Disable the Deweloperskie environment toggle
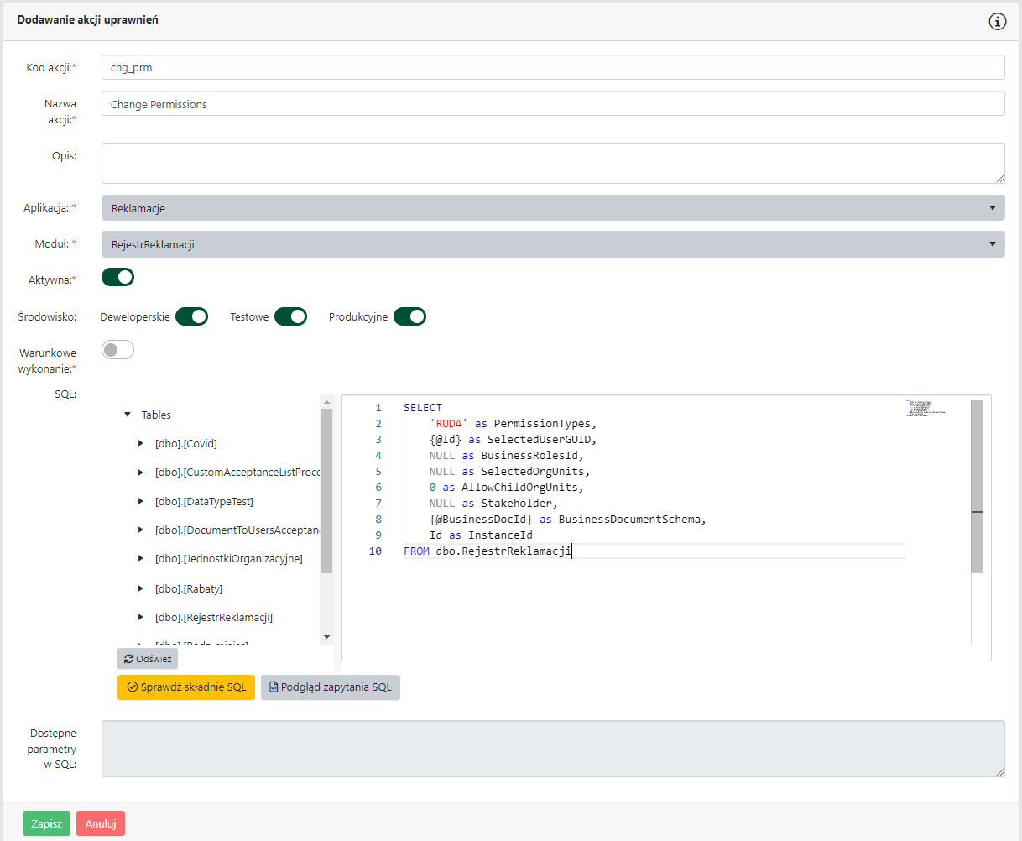This screenshot has width=1022, height=841. [191, 316]
